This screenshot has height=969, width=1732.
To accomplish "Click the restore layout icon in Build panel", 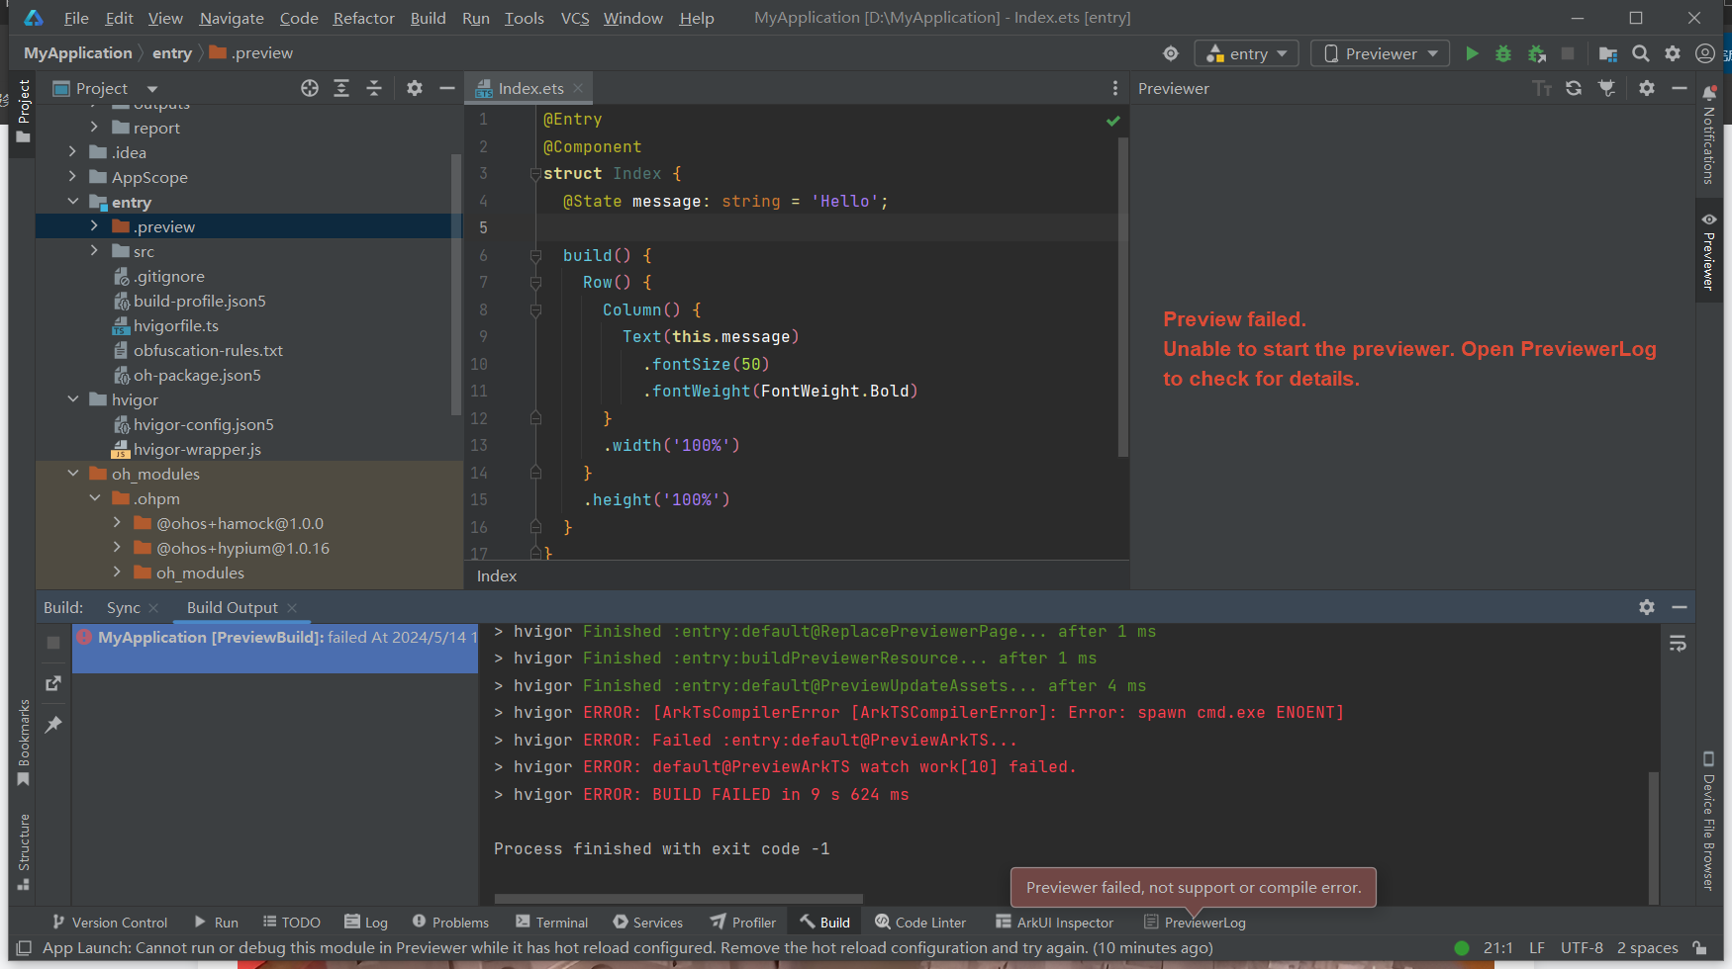I will pos(53,683).
